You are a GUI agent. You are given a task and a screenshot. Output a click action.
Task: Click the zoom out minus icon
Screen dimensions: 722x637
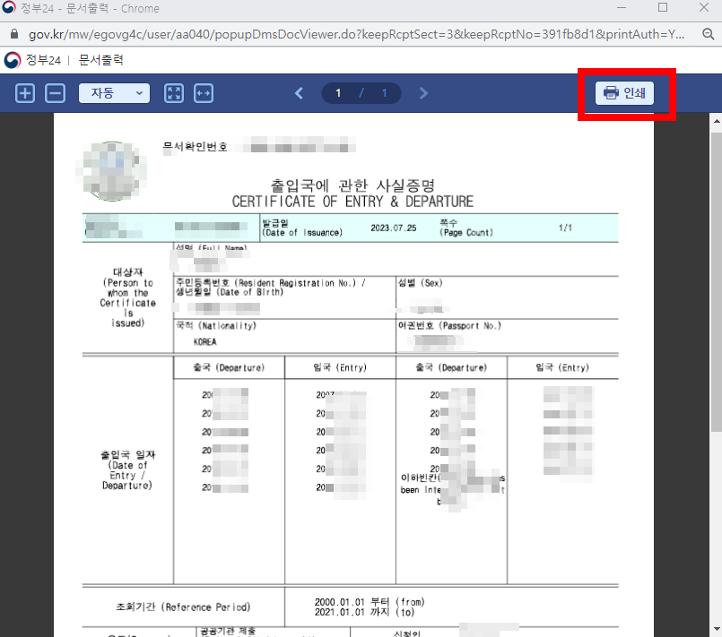pos(56,93)
